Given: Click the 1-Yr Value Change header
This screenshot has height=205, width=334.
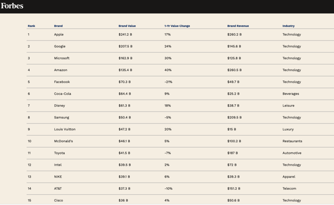Looking at the screenshot, I should (177, 26).
